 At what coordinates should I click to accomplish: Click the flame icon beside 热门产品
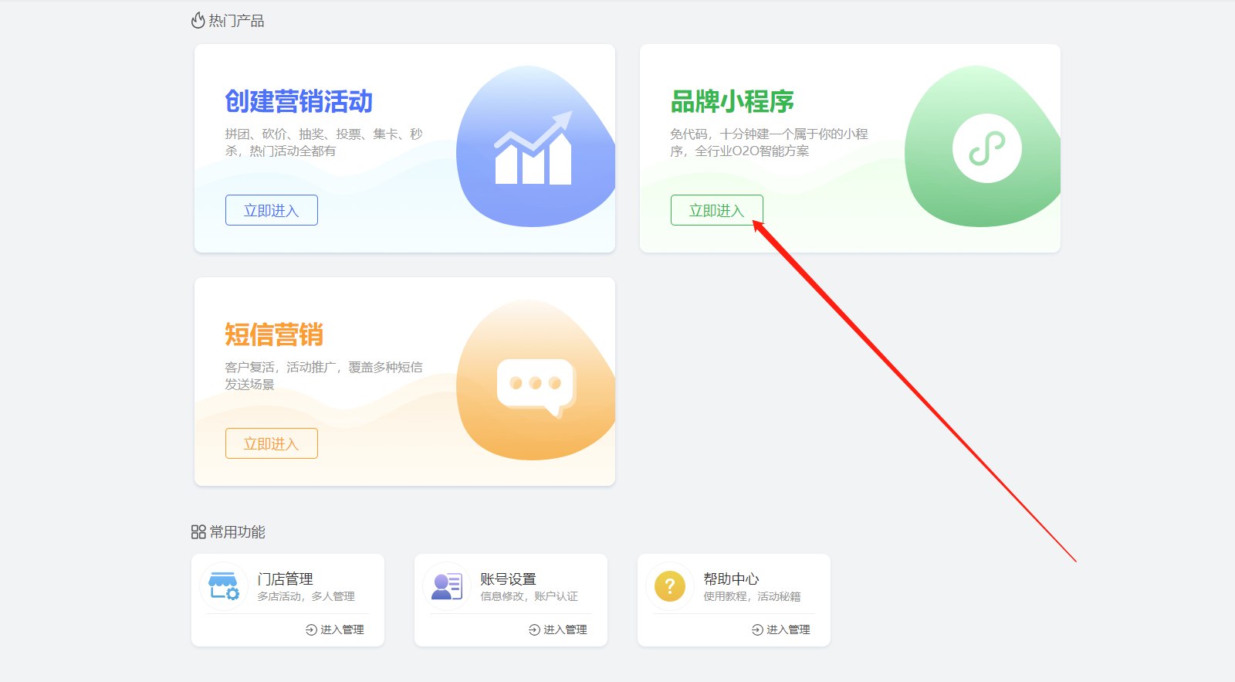point(198,21)
